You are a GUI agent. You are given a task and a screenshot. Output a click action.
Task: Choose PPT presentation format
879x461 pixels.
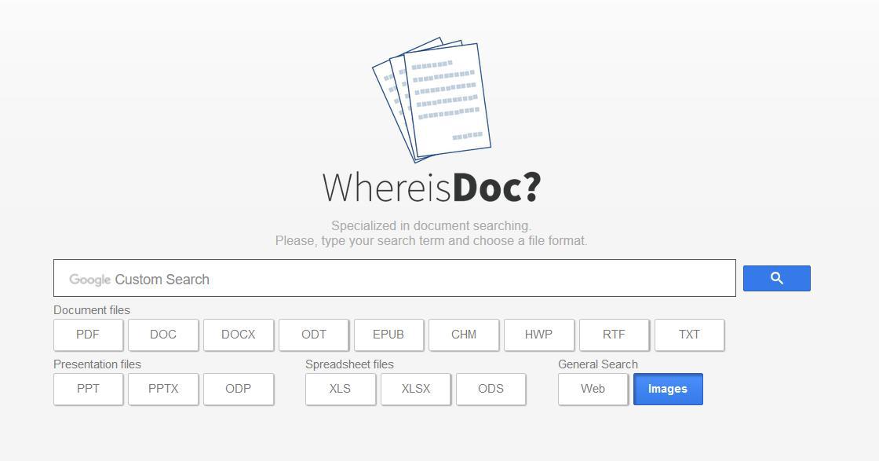point(88,389)
